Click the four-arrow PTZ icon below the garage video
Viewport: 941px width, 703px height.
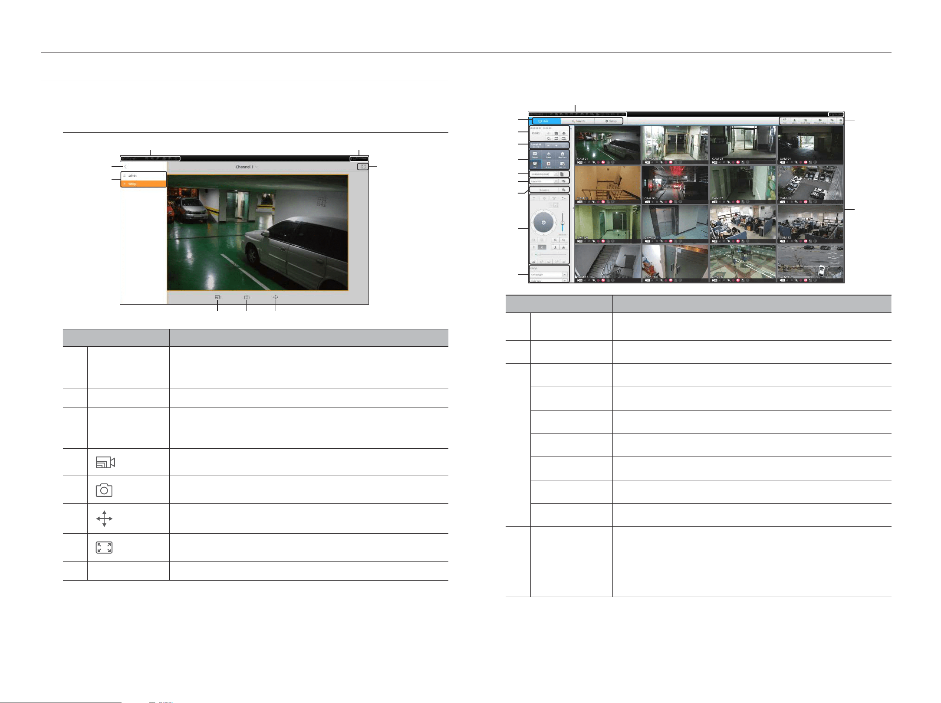(276, 297)
